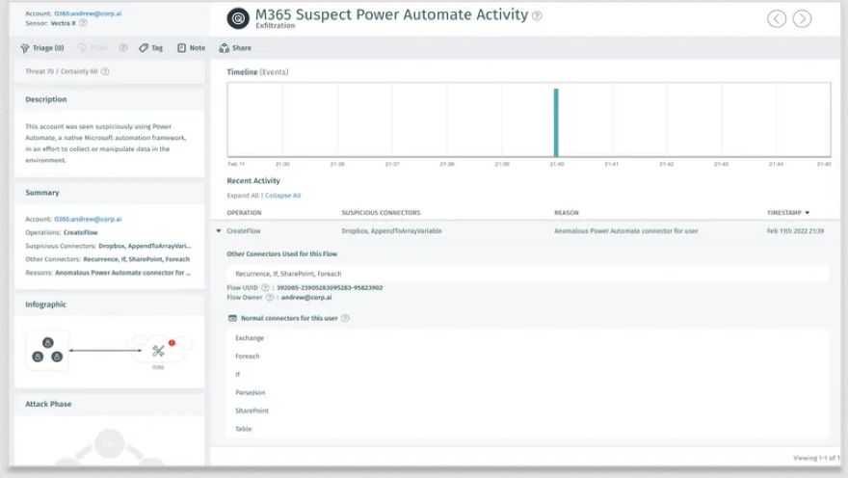Click help icon beside Normal connectors heading
Screen dimensions: 848x478
[345, 318]
